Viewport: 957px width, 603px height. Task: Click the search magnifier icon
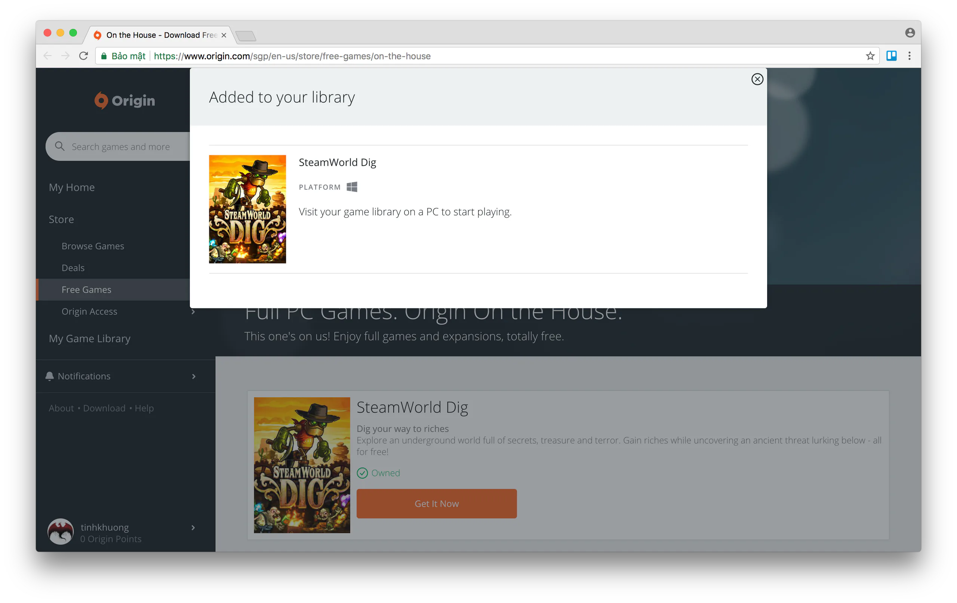[x=60, y=146]
